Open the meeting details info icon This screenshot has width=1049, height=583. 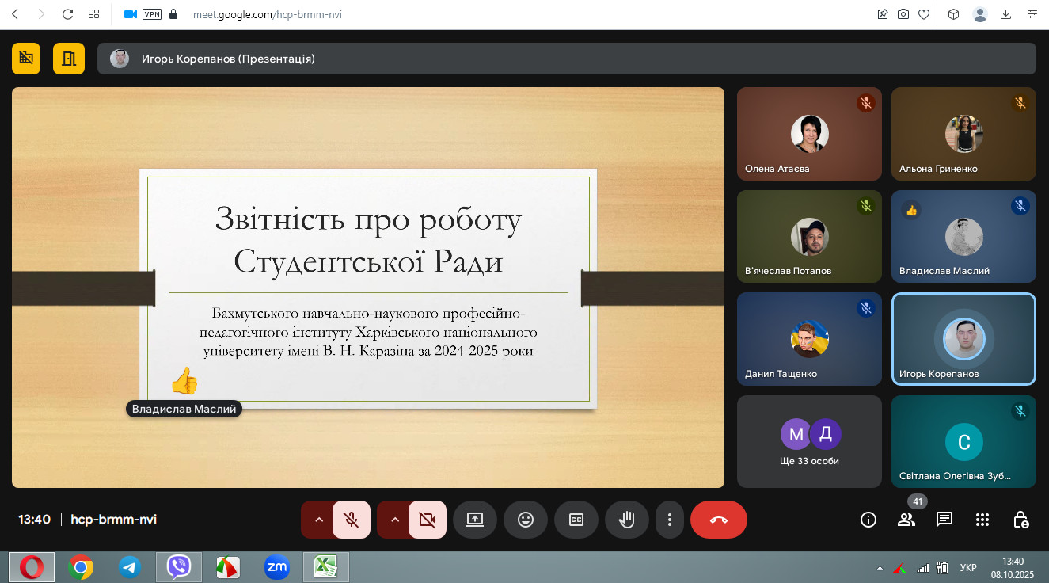(868, 520)
